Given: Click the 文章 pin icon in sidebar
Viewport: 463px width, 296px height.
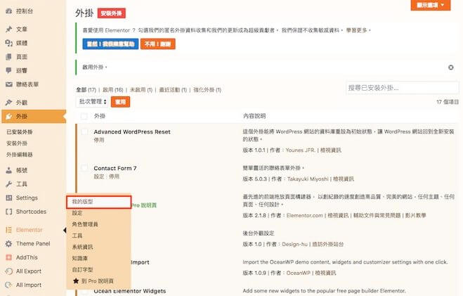Looking at the screenshot, I should (x=8, y=30).
